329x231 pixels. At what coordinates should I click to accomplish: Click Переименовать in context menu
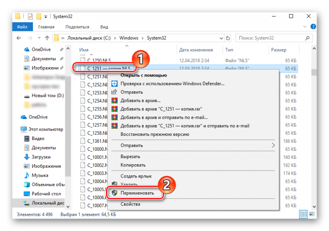(137, 193)
